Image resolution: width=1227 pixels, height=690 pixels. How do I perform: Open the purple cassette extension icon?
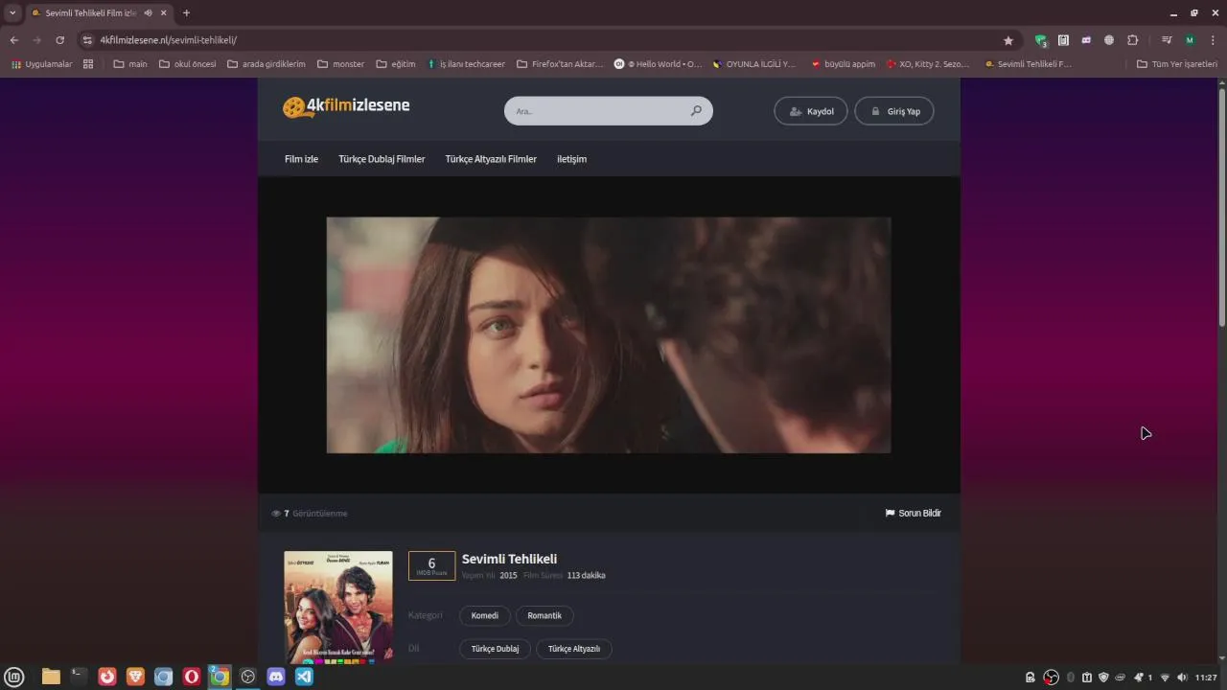tap(1086, 40)
